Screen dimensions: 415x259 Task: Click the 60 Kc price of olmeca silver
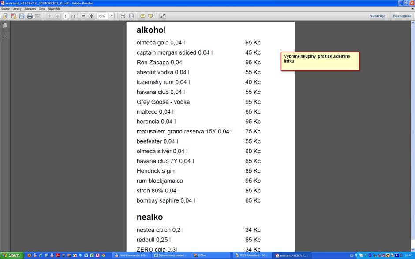coord(253,151)
